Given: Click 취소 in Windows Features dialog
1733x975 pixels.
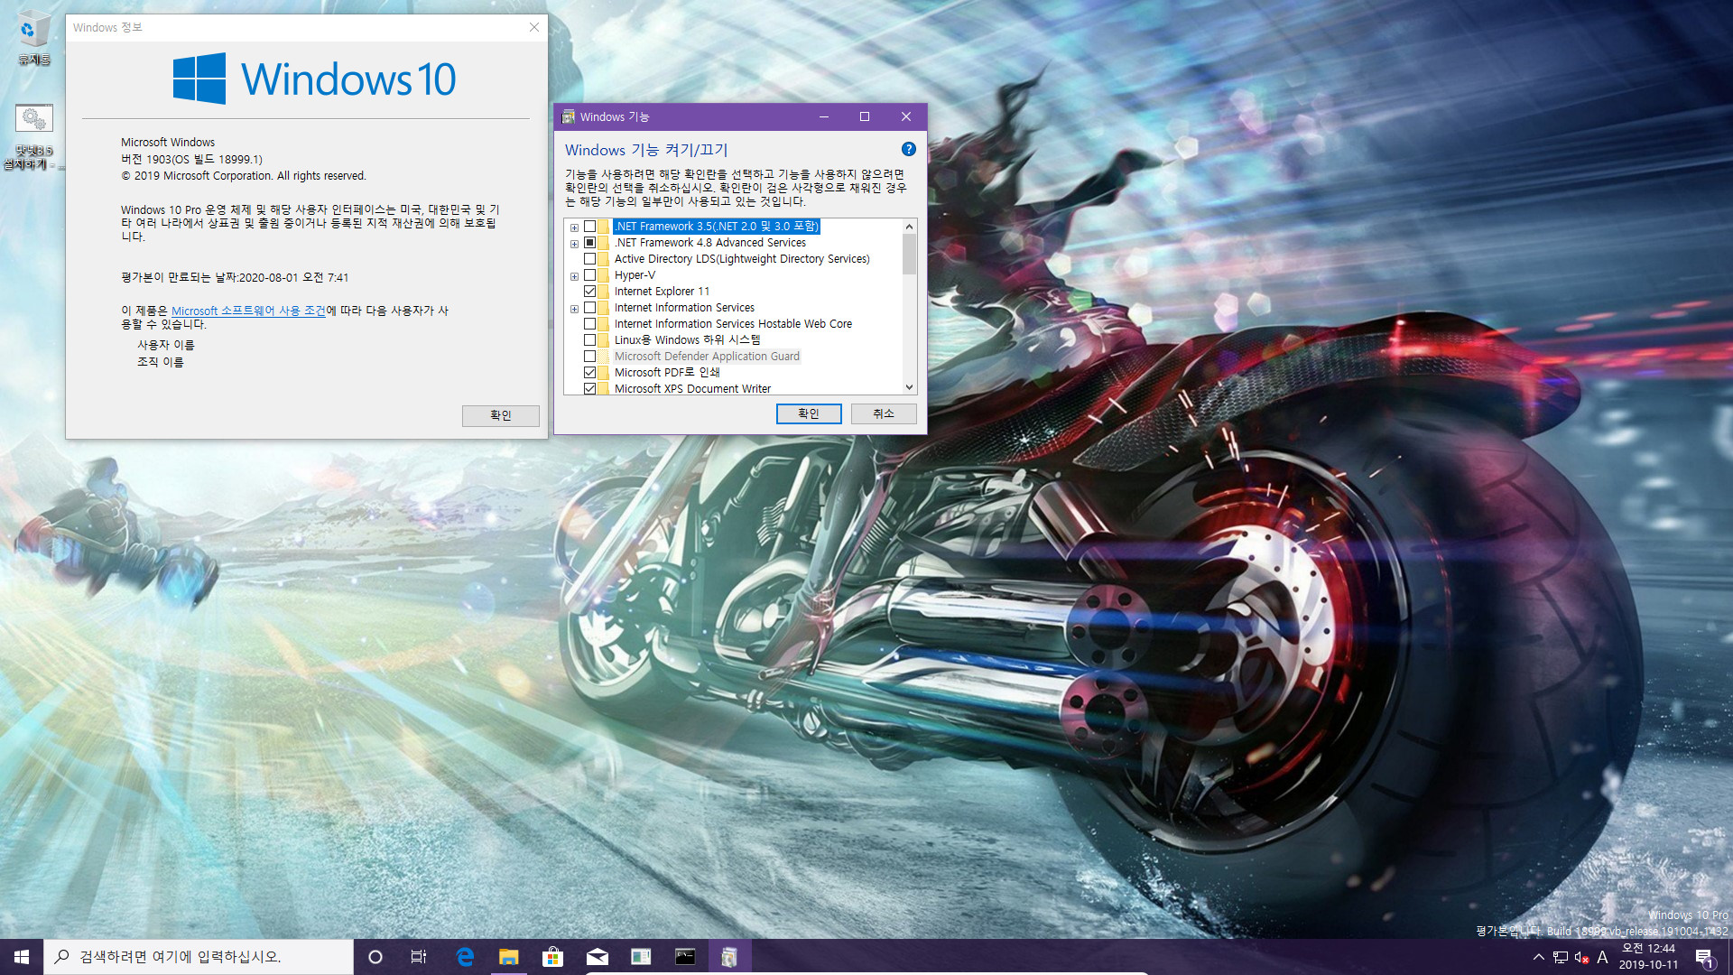Looking at the screenshot, I should click(884, 413).
